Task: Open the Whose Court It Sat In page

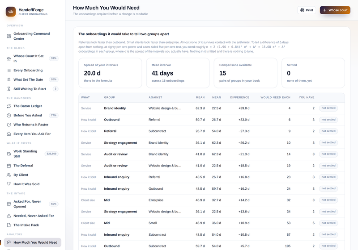Action: 32,58
